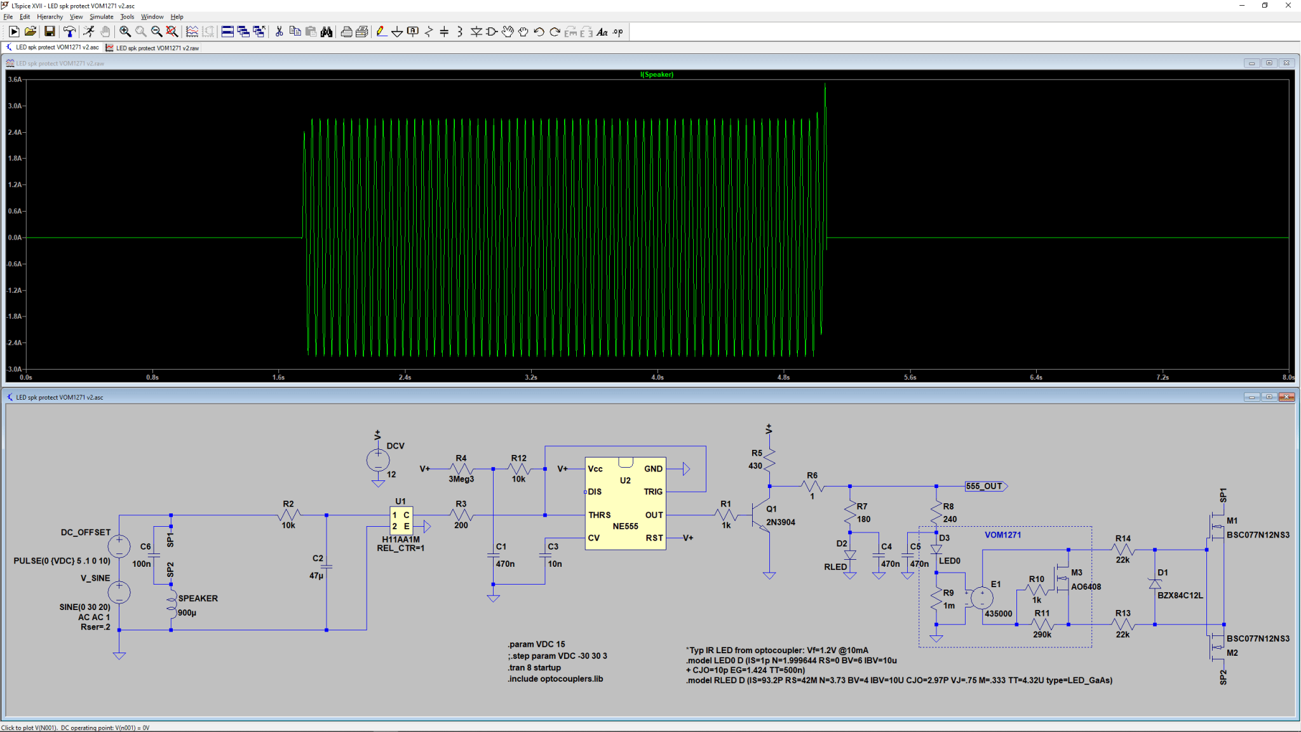The image size is (1301, 732).
Task: Open the View menu
Action: [76, 17]
